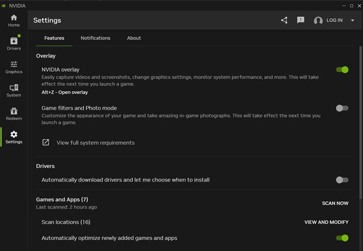Click the NVIDIA logo in title bar
This screenshot has height=251, width=363.
3,6
